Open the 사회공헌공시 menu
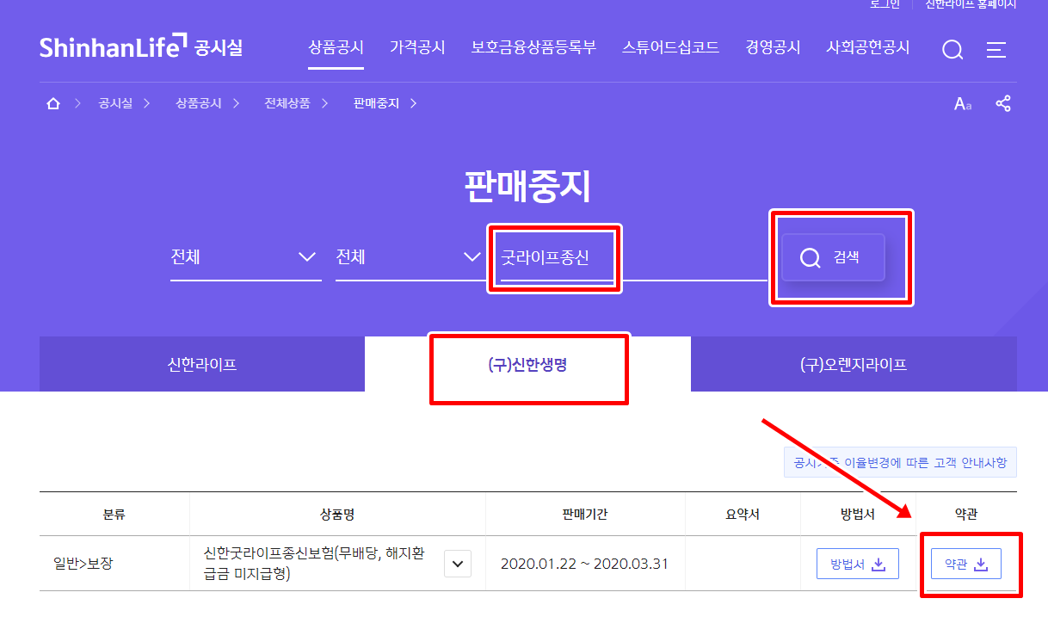The width and height of the screenshot is (1048, 617). (x=868, y=47)
